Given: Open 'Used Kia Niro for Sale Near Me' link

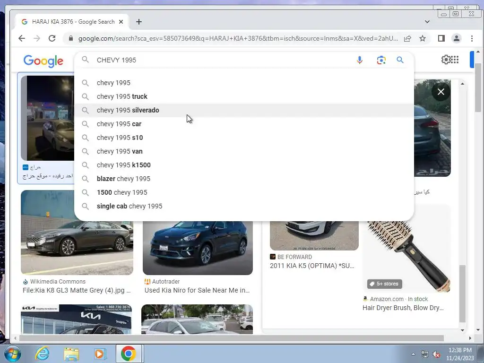Looking at the screenshot, I should coord(197,290).
